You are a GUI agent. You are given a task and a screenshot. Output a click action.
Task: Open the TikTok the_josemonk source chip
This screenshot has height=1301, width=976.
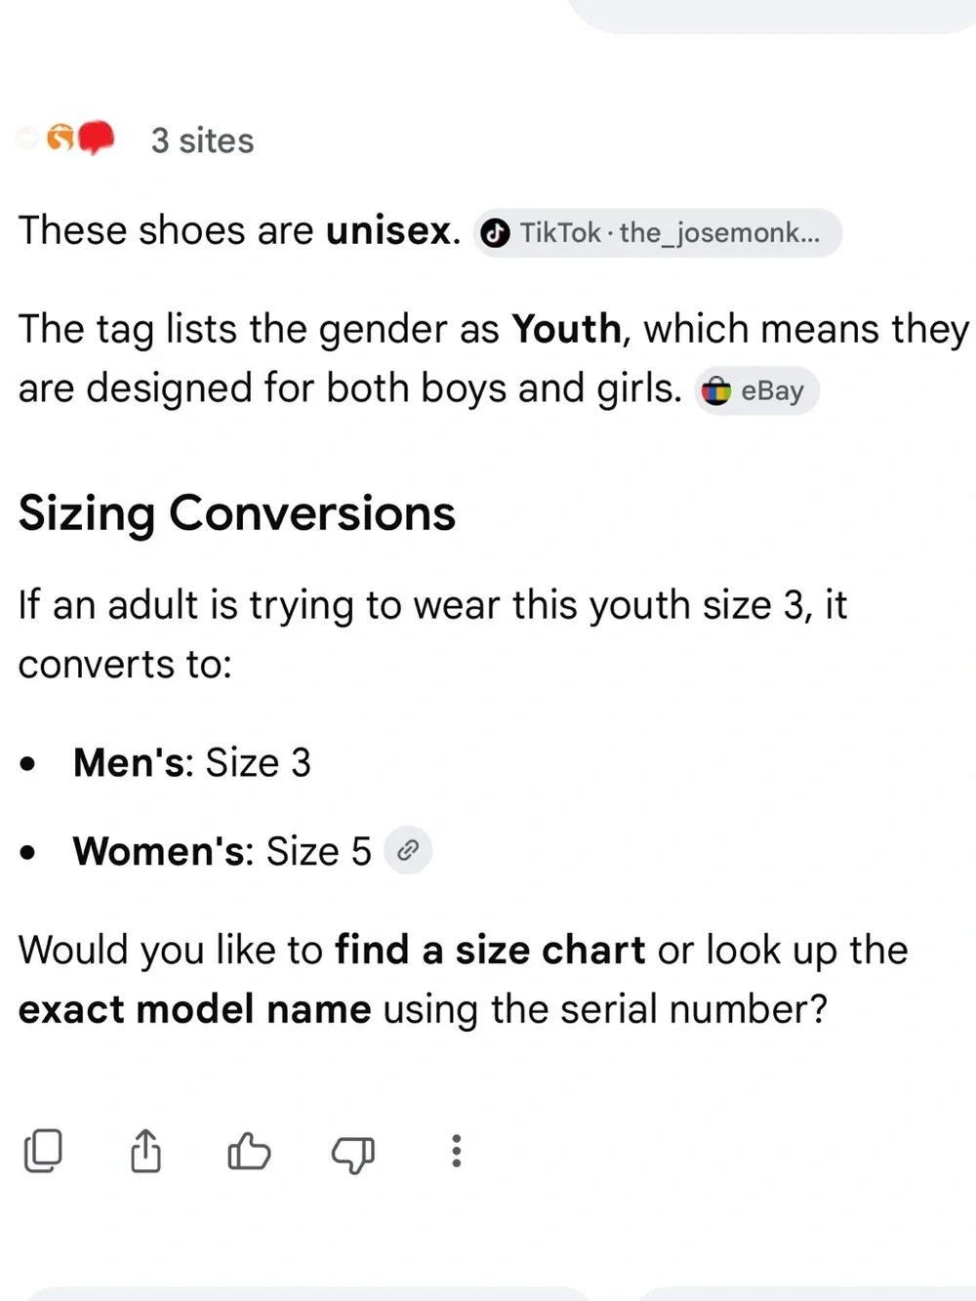click(658, 233)
